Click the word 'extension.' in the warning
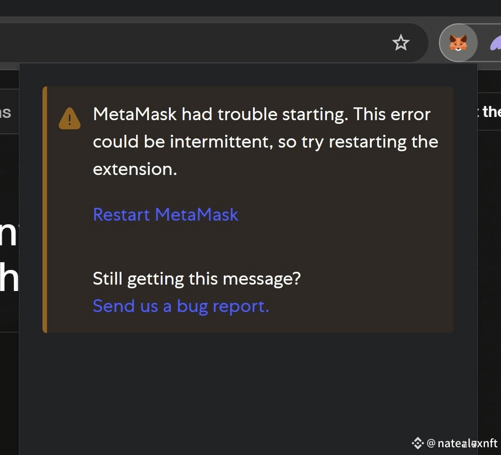Image resolution: width=501 pixels, height=455 pixels. (x=135, y=169)
